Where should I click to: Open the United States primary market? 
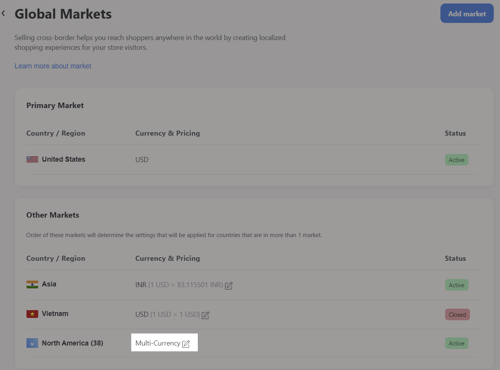coord(63,159)
